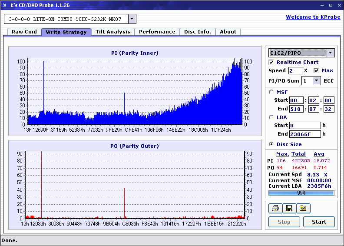Click the Total column header
This screenshot has width=344, height=246.
(x=298, y=154)
